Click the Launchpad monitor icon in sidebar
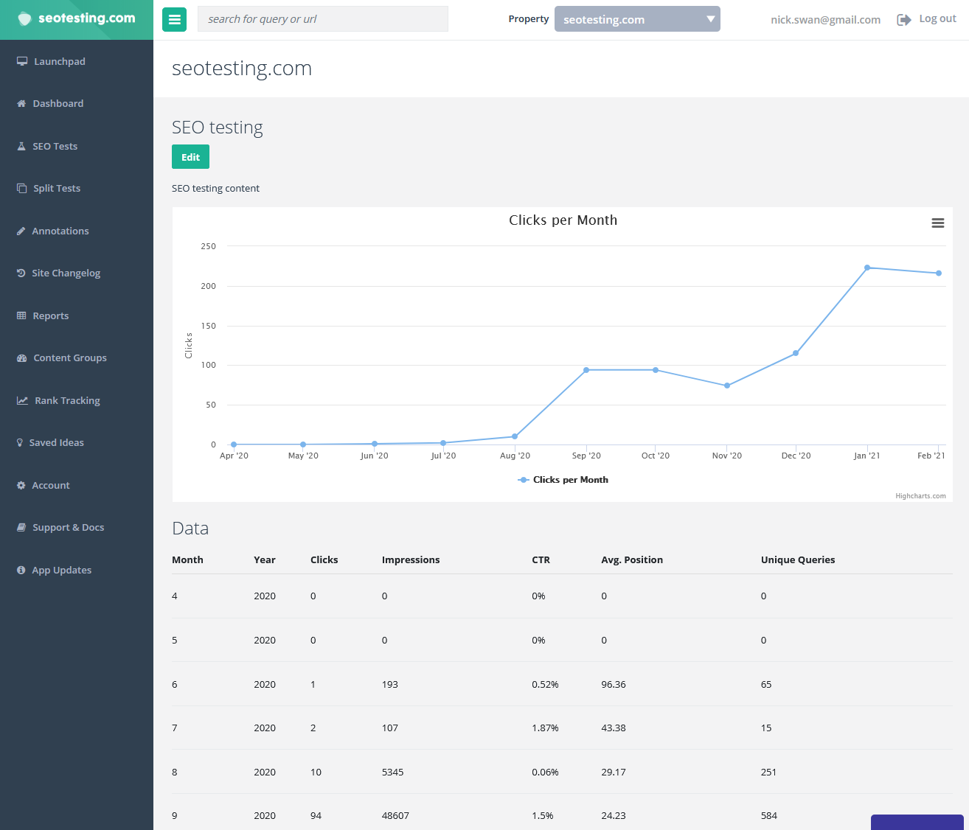 coord(22,61)
